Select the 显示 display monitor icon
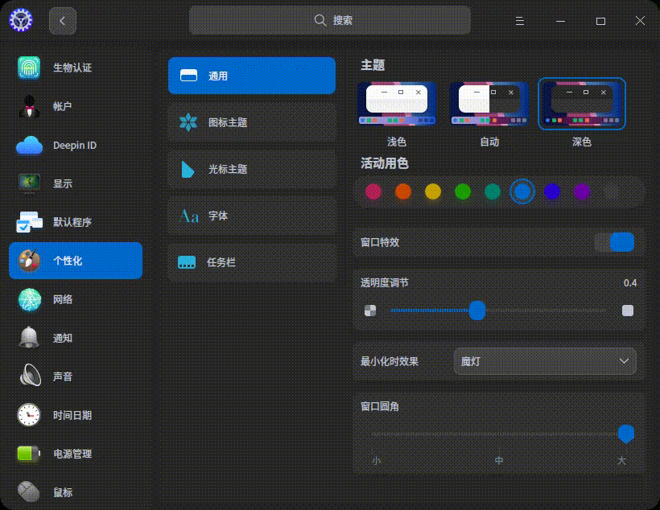The width and height of the screenshot is (660, 510). click(x=29, y=183)
